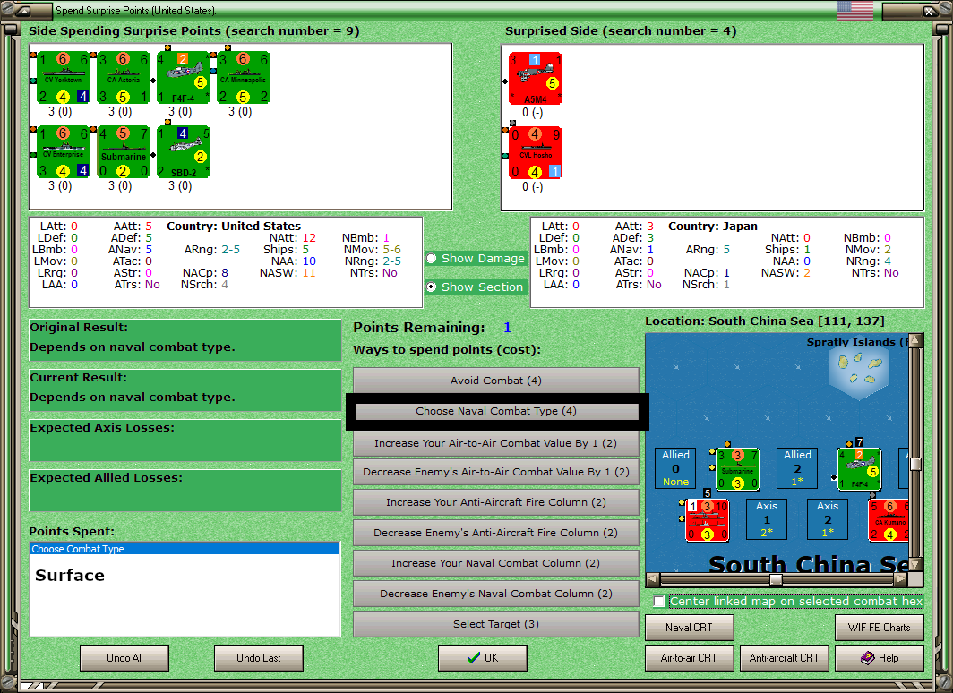Open the WIF FE Charts
The height and width of the screenshot is (693, 953).
click(x=880, y=628)
